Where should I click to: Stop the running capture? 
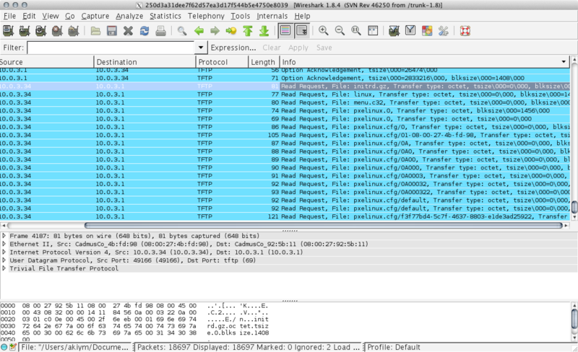coord(57,31)
